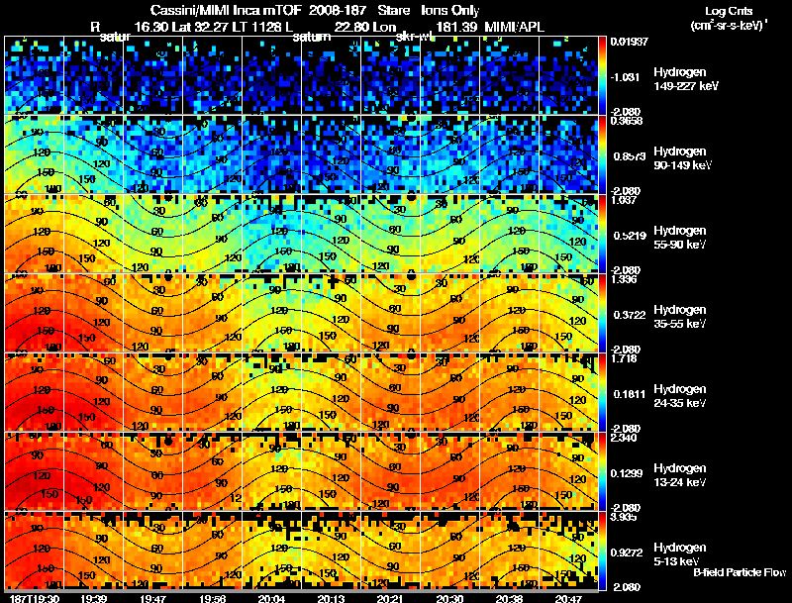Click the color bar beside 55-90 keV panel
This screenshot has width=792, height=603.
[x=602, y=234]
